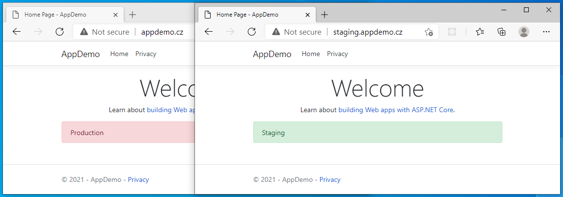Screen dimensions: 563x197
Task: Click the React developer tools extension icon
Action: click(x=452, y=32)
